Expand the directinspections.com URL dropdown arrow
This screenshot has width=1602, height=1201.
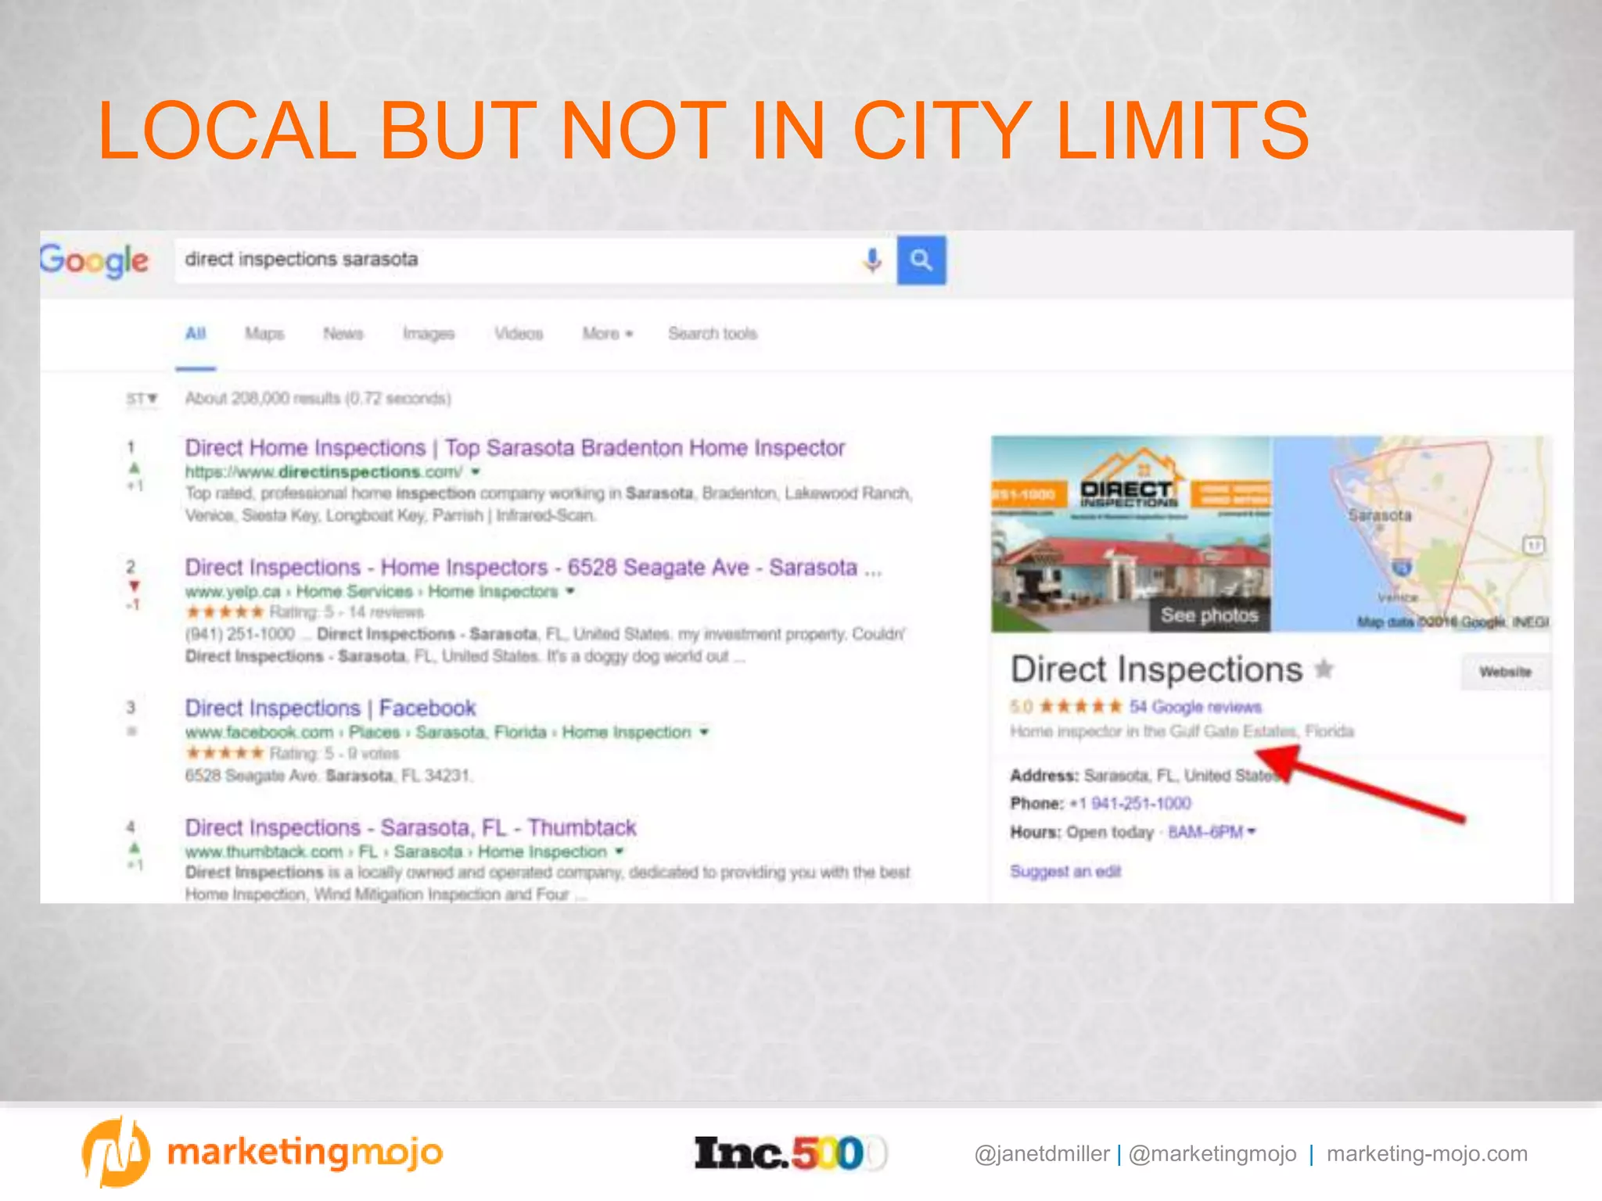point(476,472)
